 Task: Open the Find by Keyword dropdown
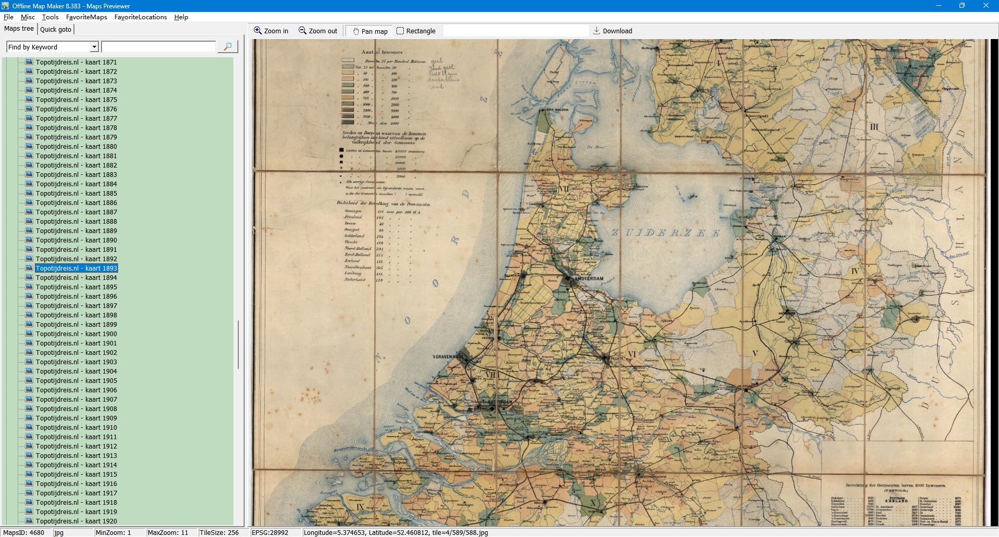[x=94, y=47]
